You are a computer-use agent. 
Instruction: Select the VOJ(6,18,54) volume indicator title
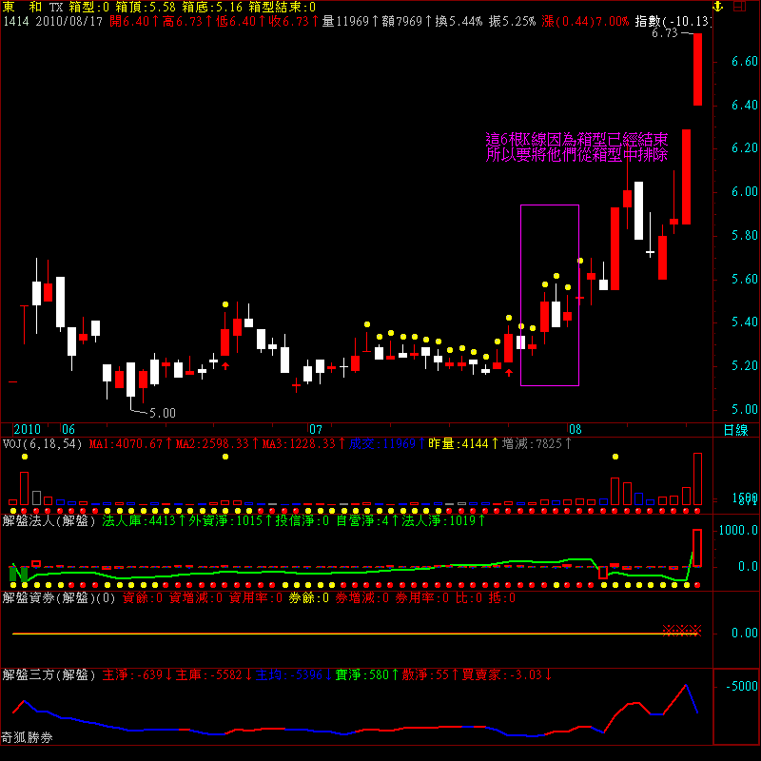pos(42,444)
